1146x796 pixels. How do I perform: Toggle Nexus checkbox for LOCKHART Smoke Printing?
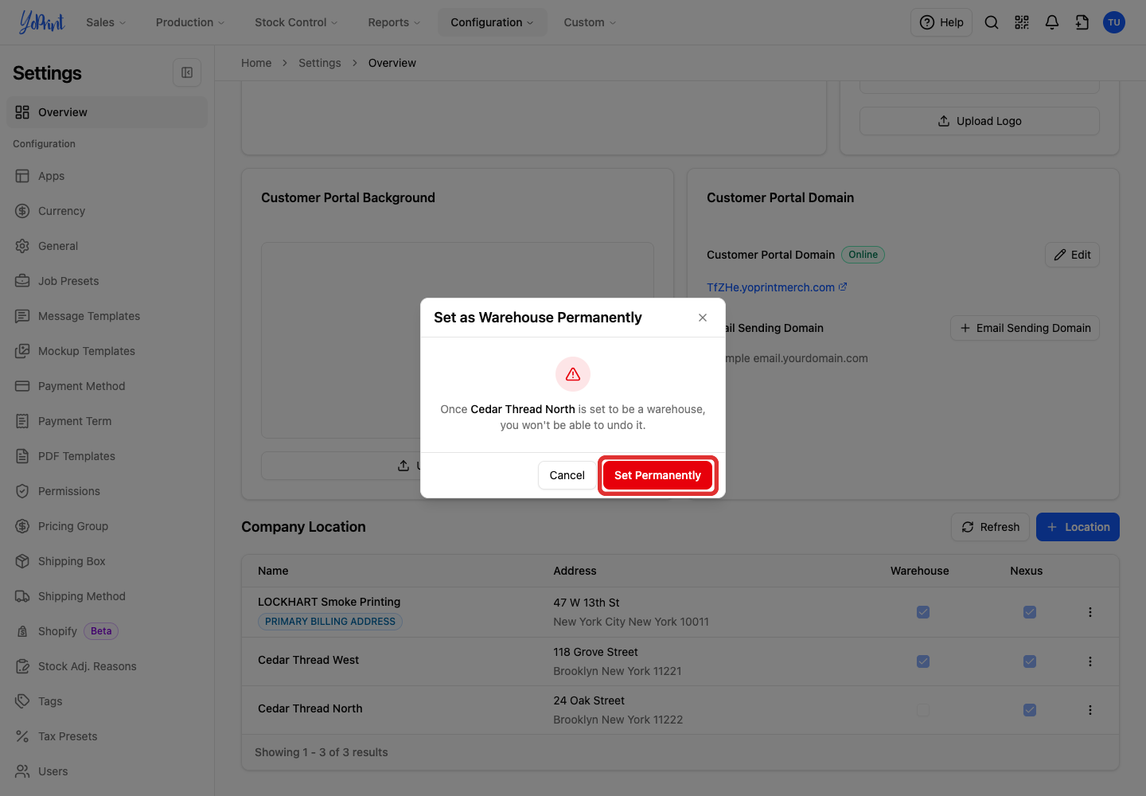tap(1030, 612)
